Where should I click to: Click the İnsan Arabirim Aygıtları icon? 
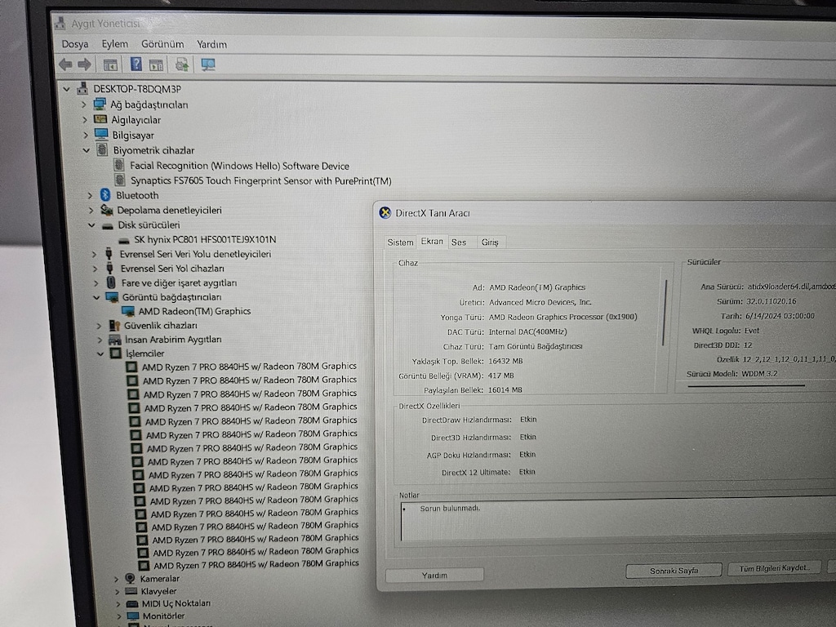pos(114,339)
